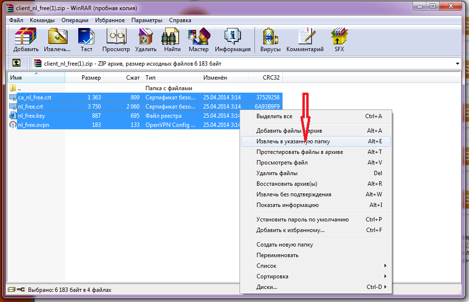
Task: Choose Просмотреть файл in context menu
Action: [316, 163]
